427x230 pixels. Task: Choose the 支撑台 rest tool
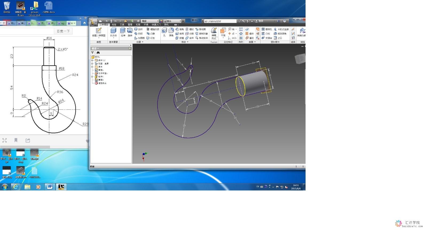tap(267, 38)
